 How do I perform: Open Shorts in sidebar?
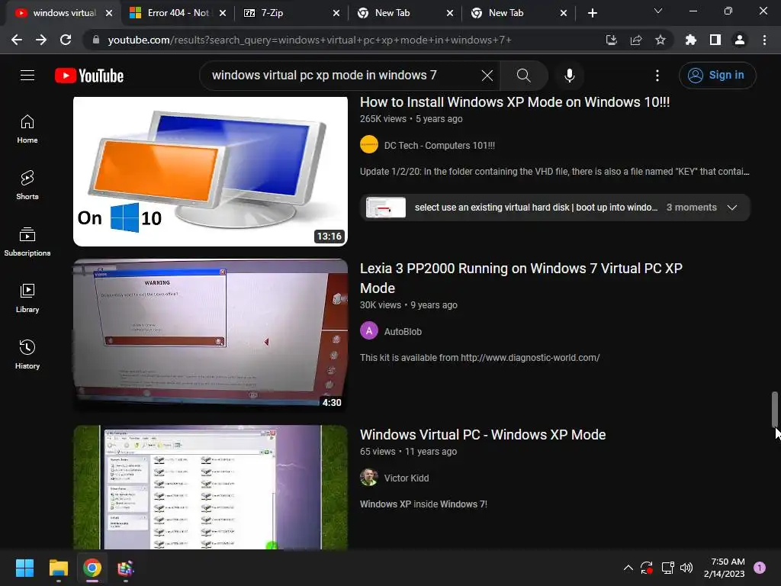27,185
